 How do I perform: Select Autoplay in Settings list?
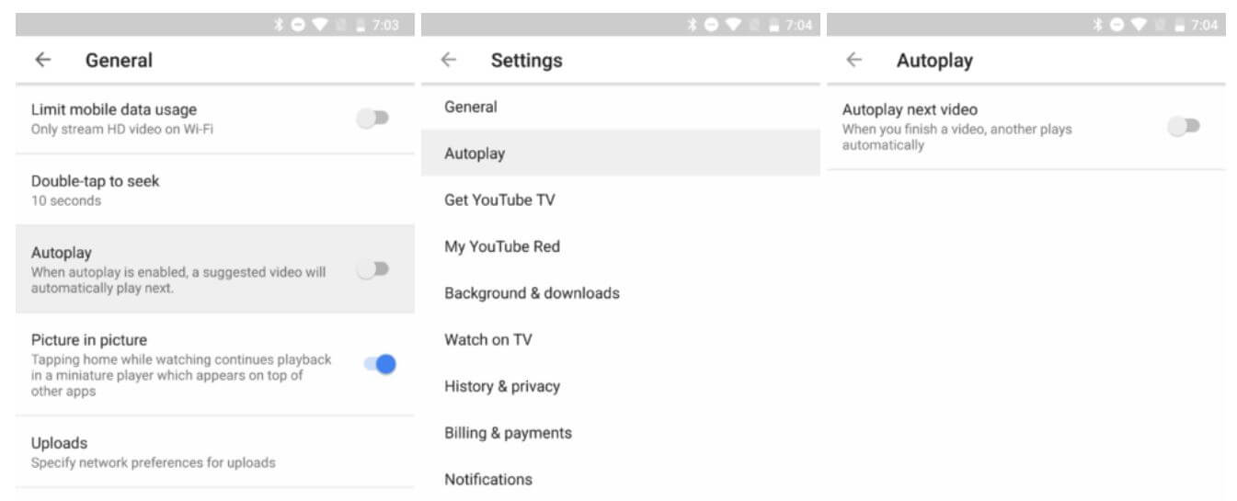tap(475, 154)
